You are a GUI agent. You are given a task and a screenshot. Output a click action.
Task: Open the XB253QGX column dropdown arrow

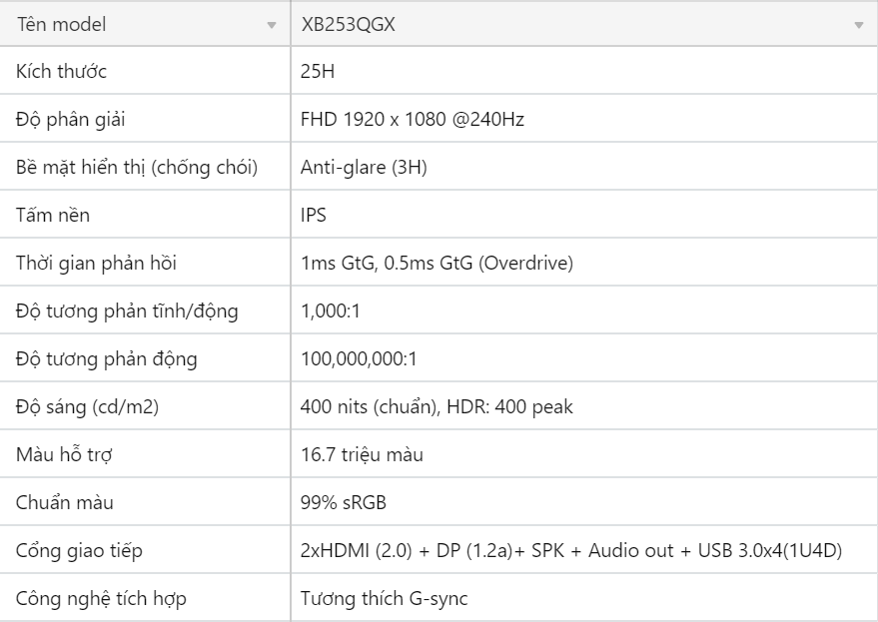point(859,25)
